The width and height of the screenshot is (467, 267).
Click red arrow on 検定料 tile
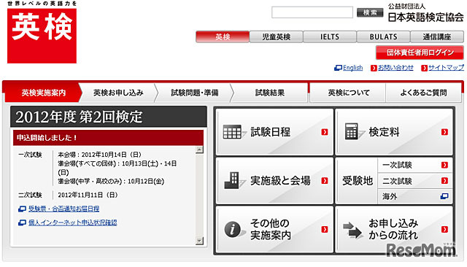coord(444,132)
